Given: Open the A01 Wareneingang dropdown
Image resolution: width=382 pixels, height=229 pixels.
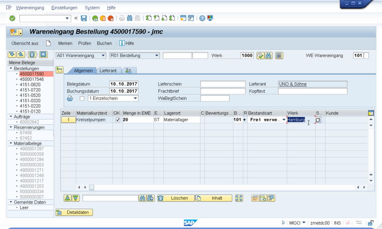Looking at the screenshot, I should (103, 55).
